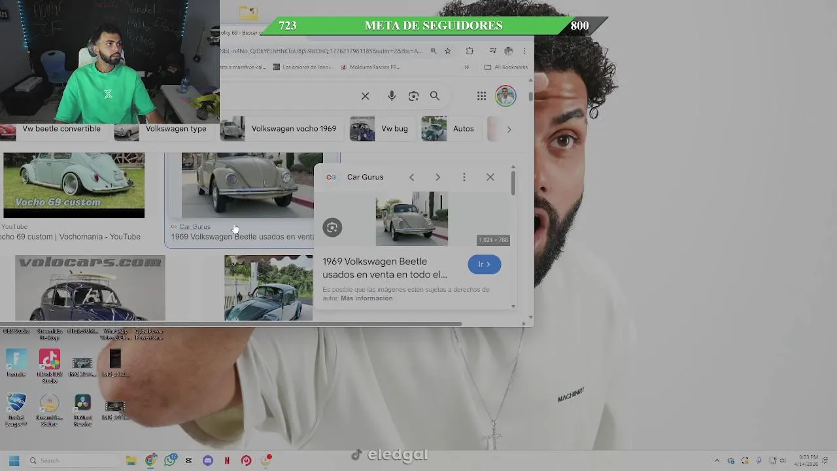Click the Ir button in preview panel
The height and width of the screenshot is (471, 837).
point(485,264)
